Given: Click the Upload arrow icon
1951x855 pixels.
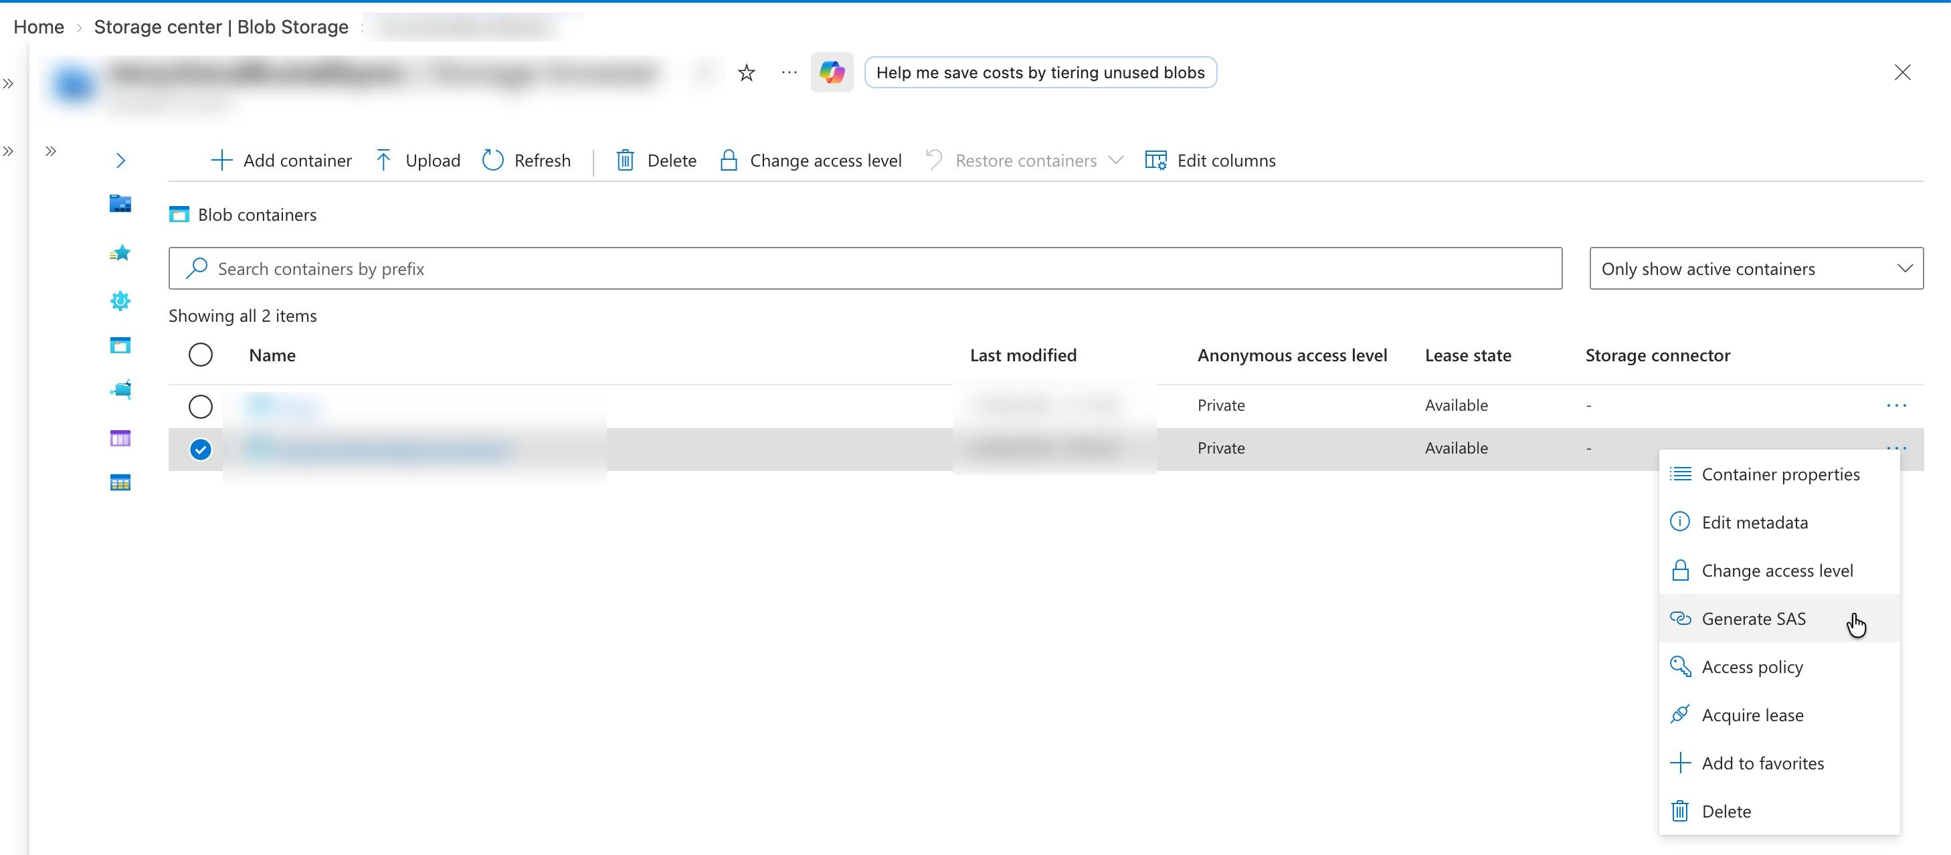Looking at the screenshot, I should (x=384, y=161).
